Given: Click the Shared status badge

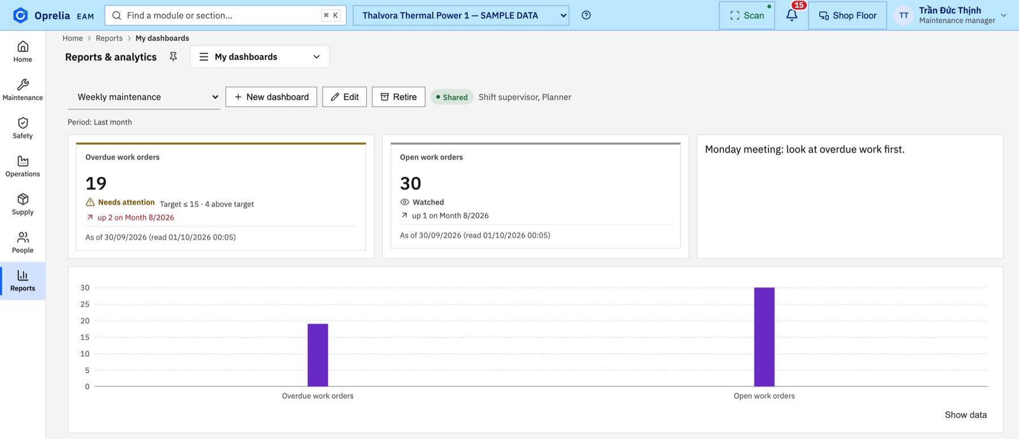Looking at the screenshot, I should coord(452,97).
